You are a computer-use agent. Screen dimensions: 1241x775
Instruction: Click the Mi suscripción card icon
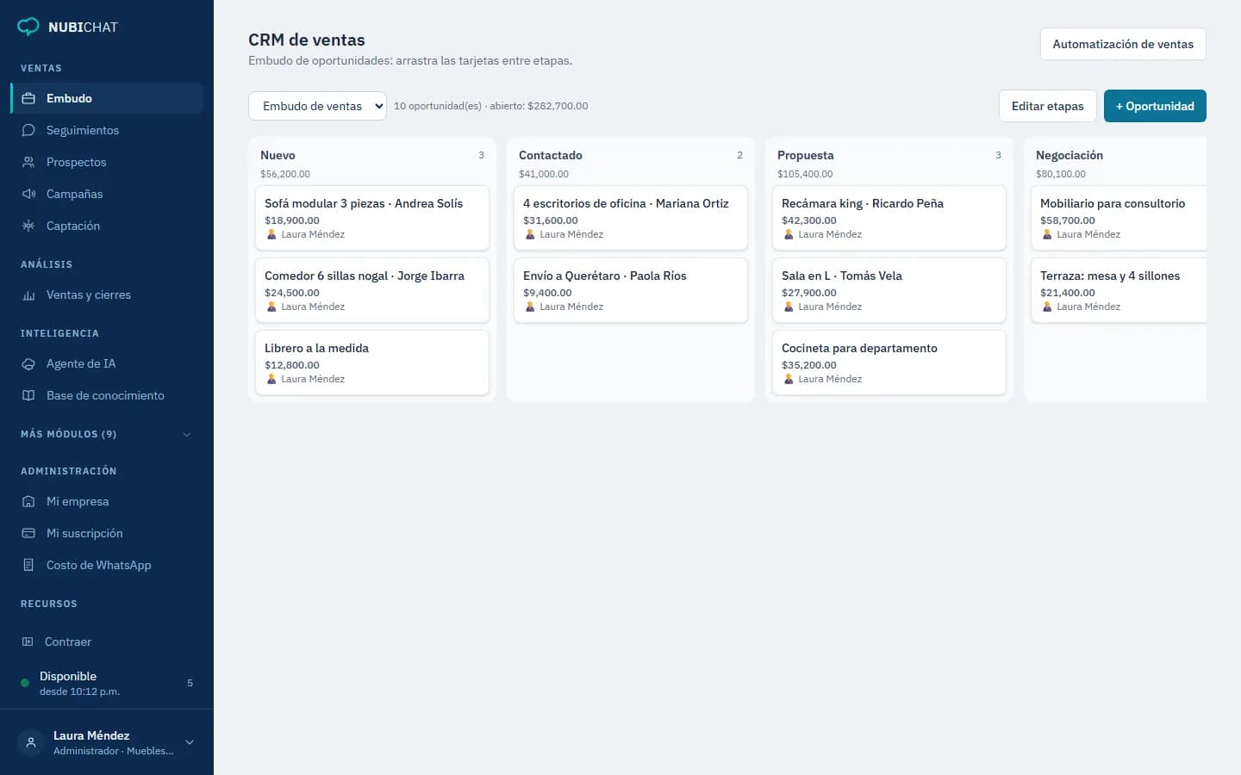coord(28,533)
